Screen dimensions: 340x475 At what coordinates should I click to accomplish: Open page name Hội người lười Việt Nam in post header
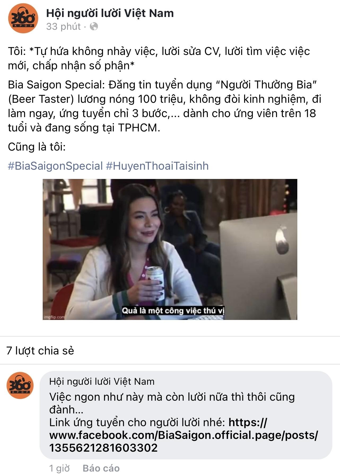pyautogui.click(x=110, y=13)
